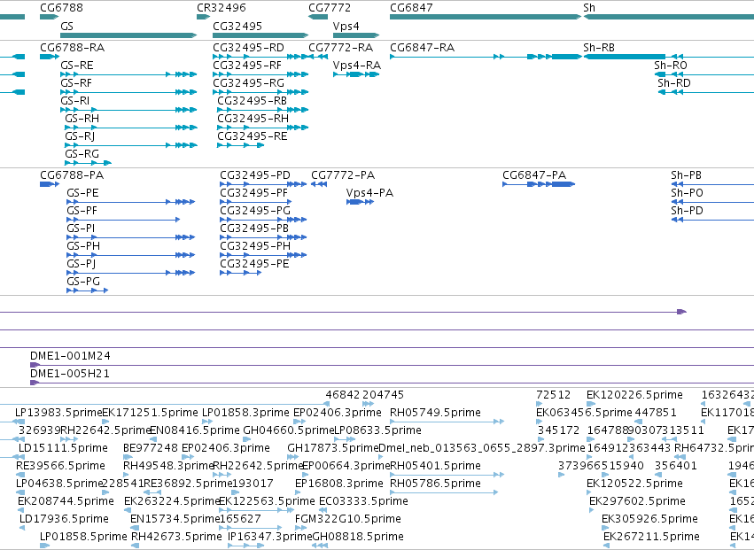Click the CG6788 gene label
The height and width of the screenshot is (550, 754).
coord(61,8)
